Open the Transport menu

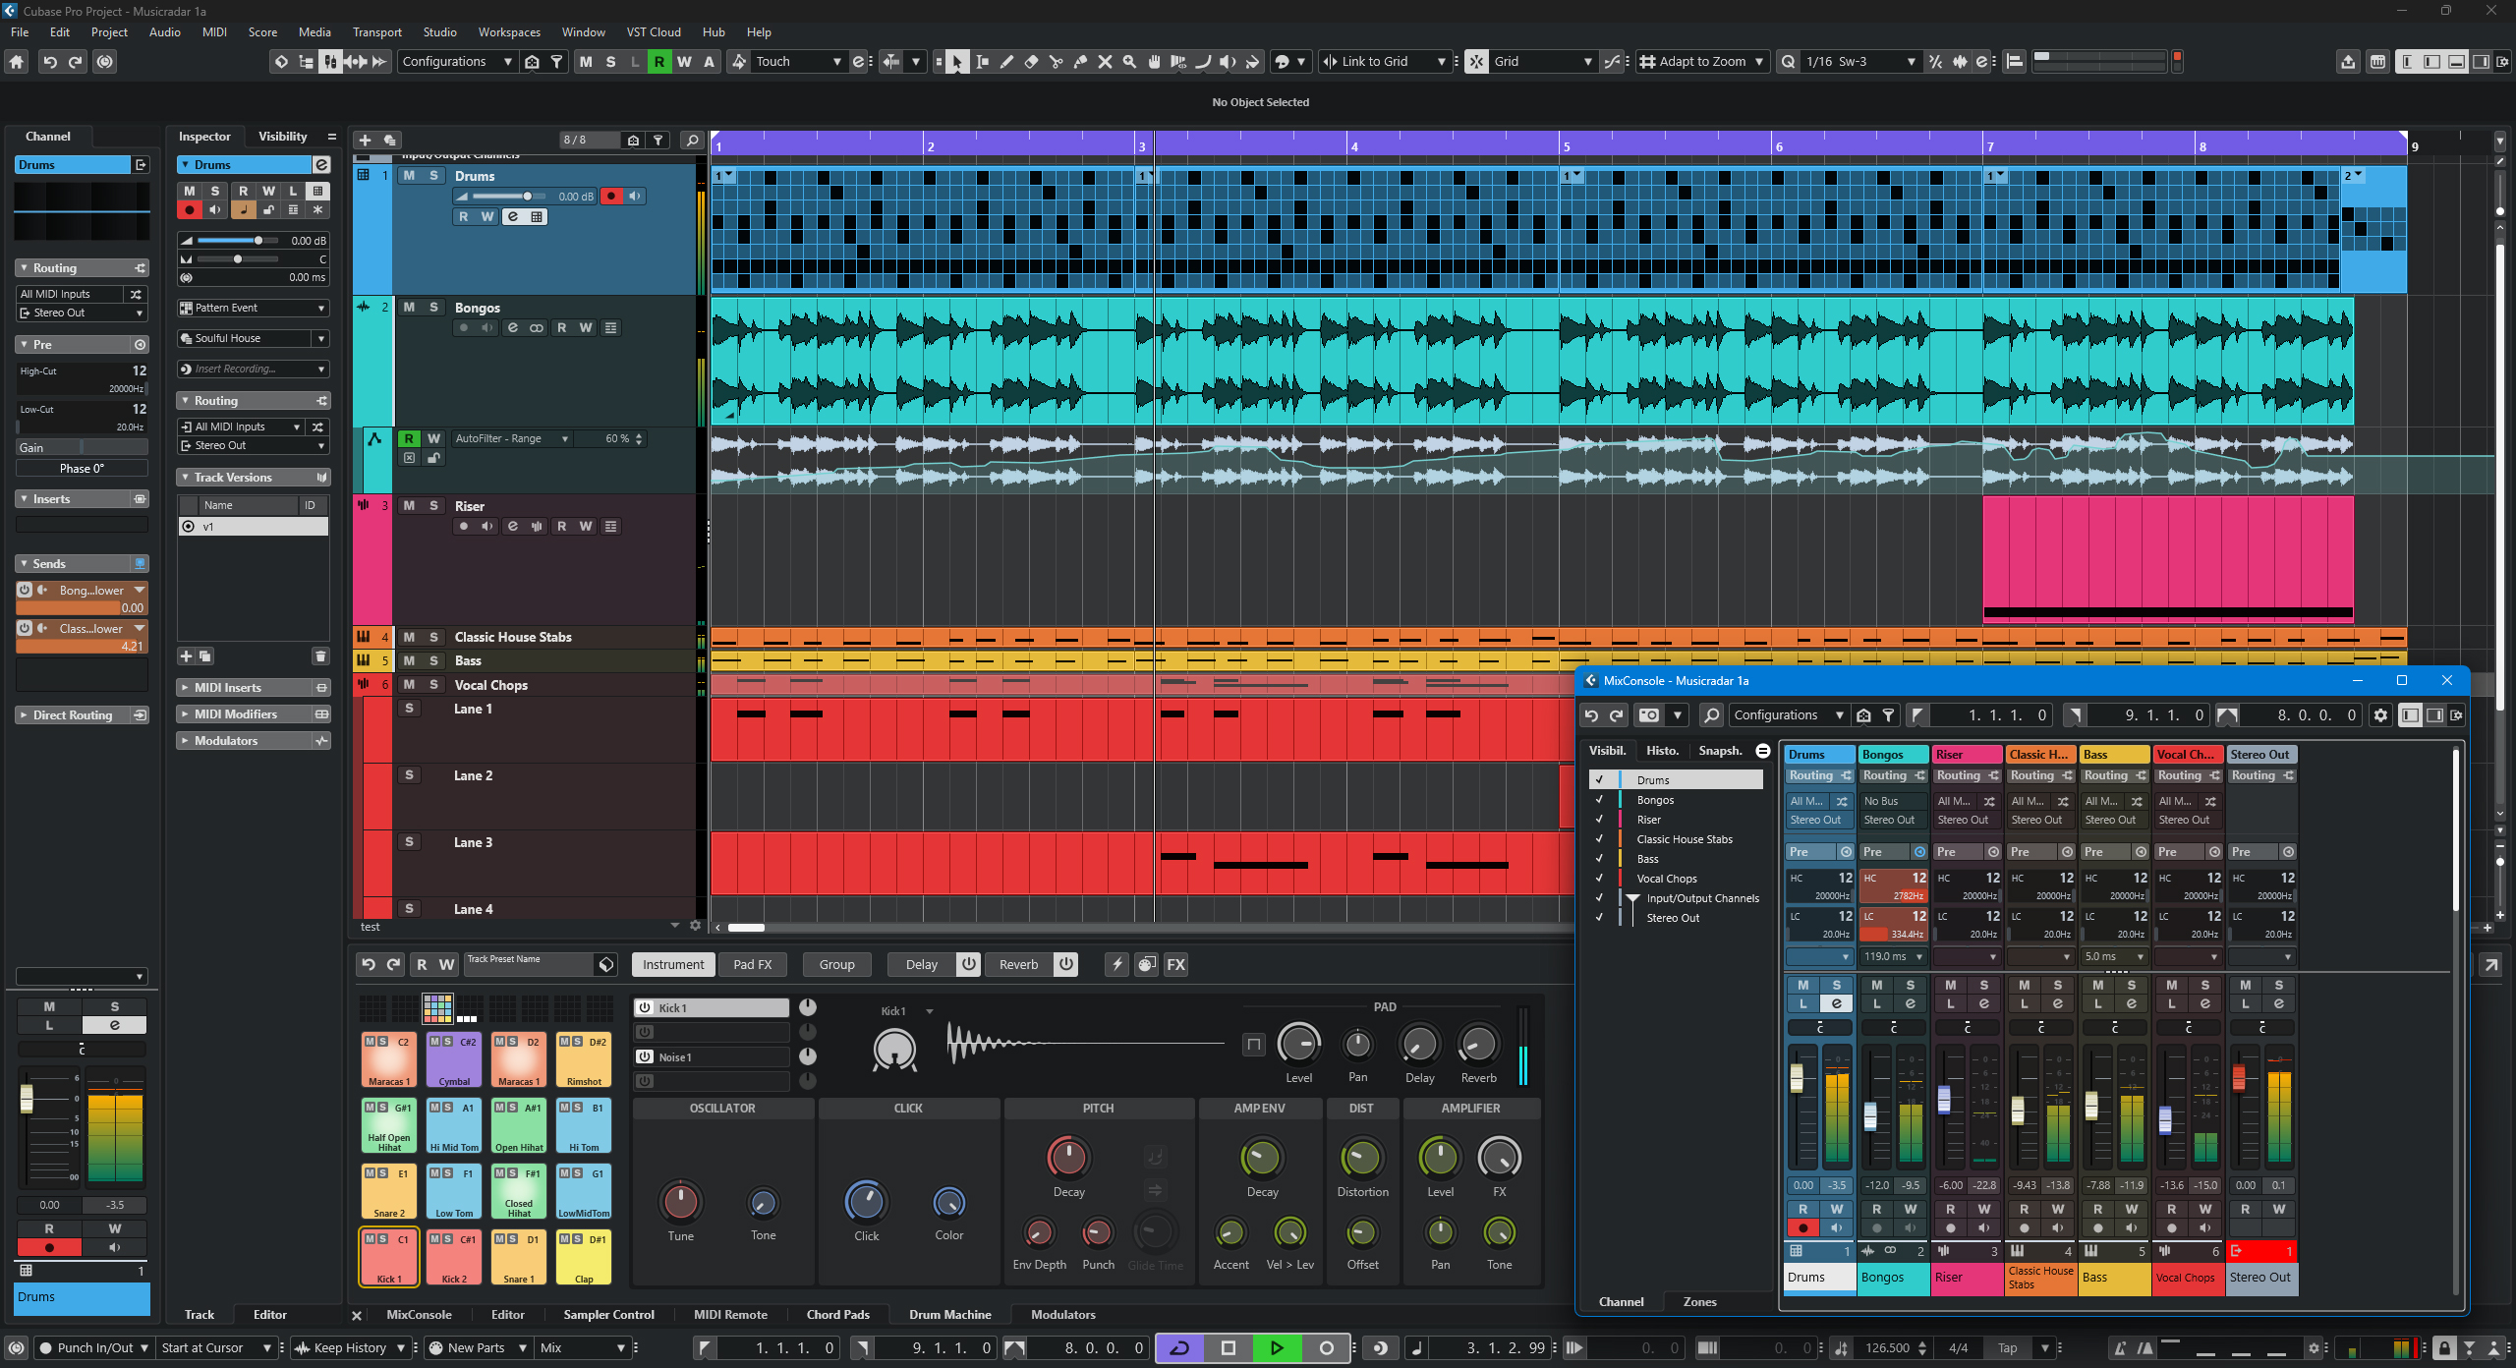pos(377,32)
